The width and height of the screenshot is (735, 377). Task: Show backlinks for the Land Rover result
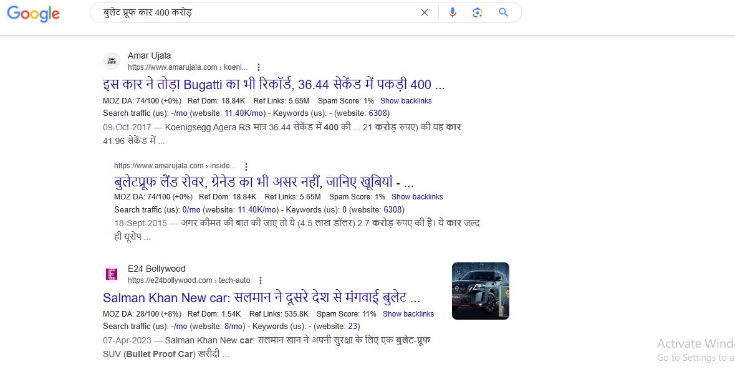pyautogui.click(x=417, y=197)
